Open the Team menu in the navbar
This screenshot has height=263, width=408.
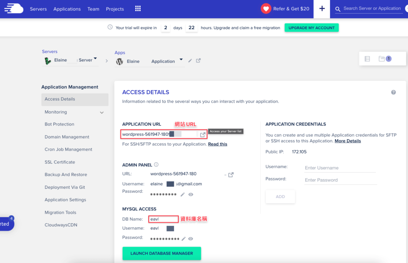93,9
